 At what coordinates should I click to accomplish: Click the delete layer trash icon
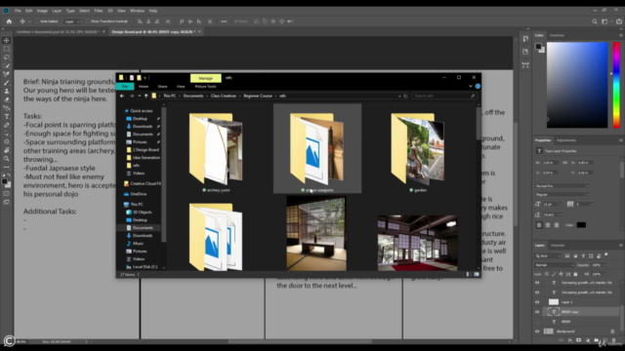614,340
